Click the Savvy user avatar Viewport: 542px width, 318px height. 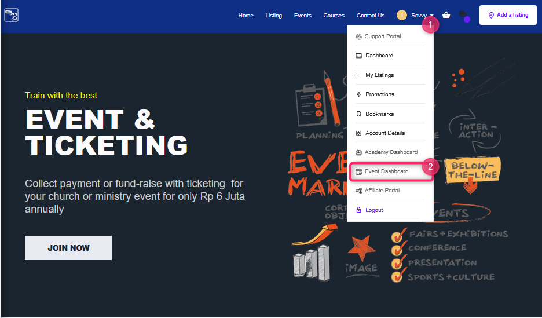pos(402,15)
